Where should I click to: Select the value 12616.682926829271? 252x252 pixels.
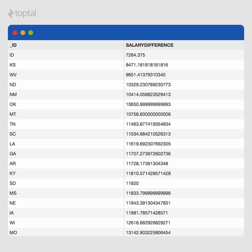tap(148, 223)
